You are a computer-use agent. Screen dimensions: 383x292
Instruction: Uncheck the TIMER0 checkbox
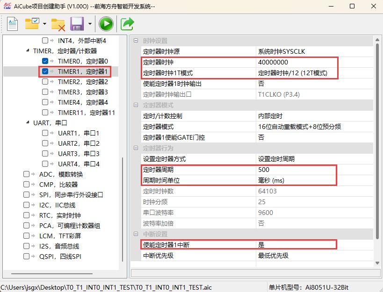pos(45,61)
